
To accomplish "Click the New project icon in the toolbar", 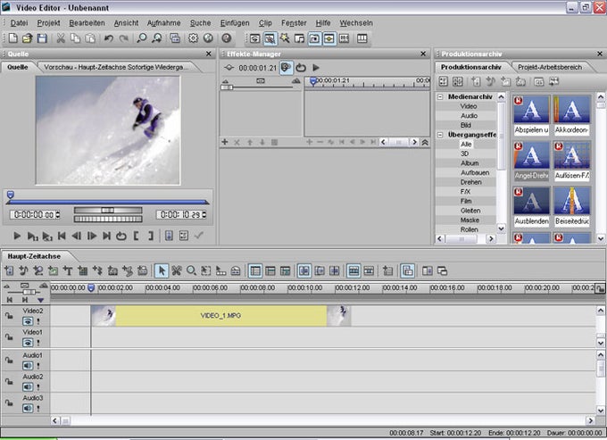I will click(x=12, y=38).
